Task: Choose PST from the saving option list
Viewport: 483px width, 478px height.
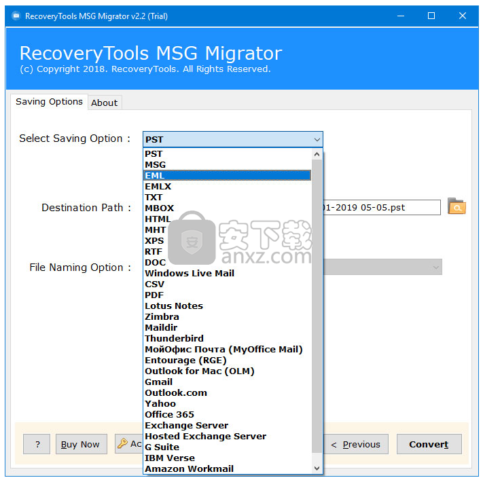Action: point(228,153)
